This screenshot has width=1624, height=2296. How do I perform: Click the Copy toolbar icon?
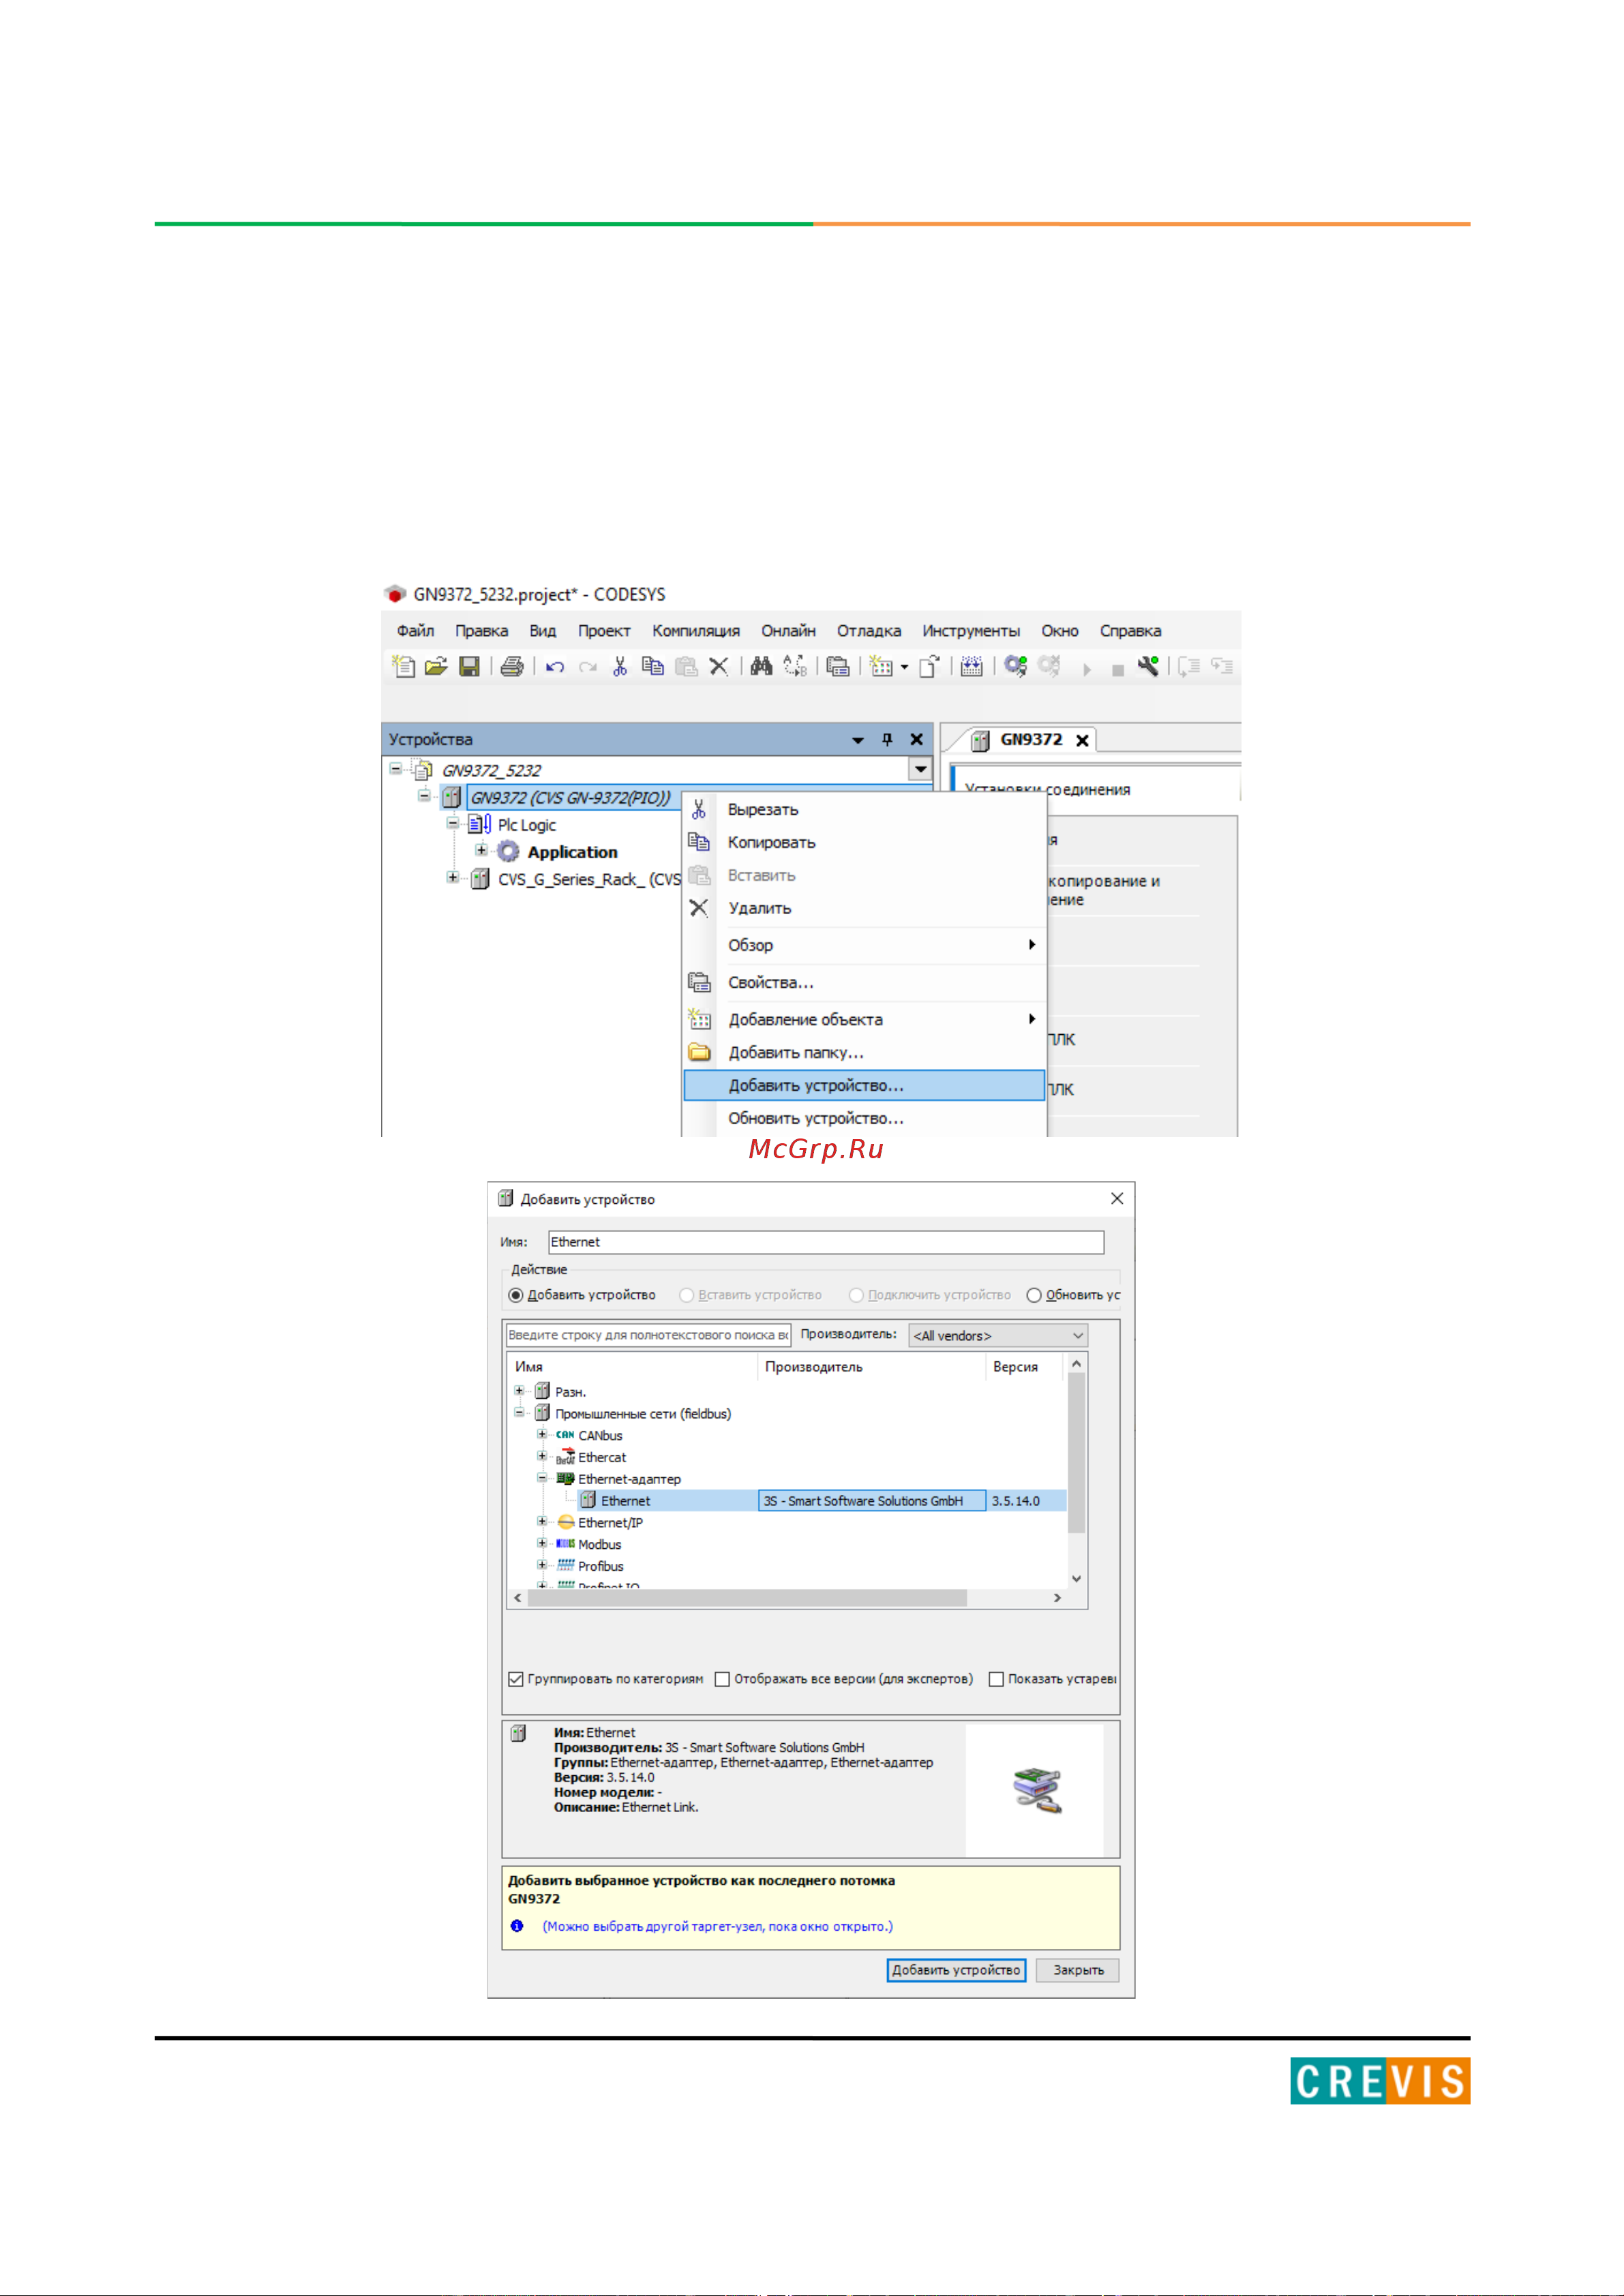click(x=653, y=666)
